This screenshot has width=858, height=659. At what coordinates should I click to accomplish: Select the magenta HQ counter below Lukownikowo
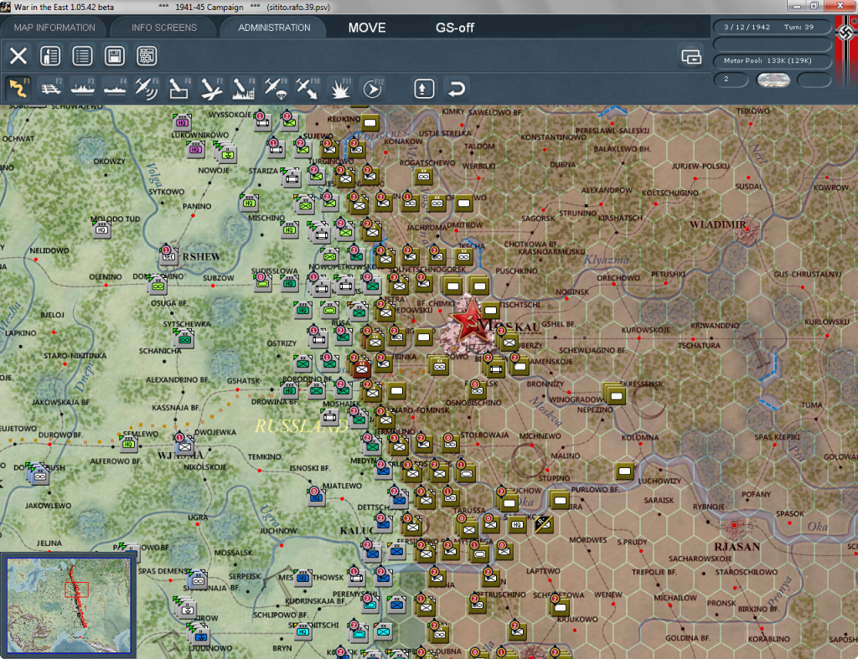pyautogui.click(x=195, y=149)
